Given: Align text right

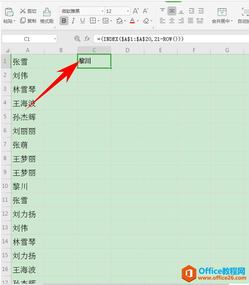Looking at the screenshot, I should click(181, 21).
